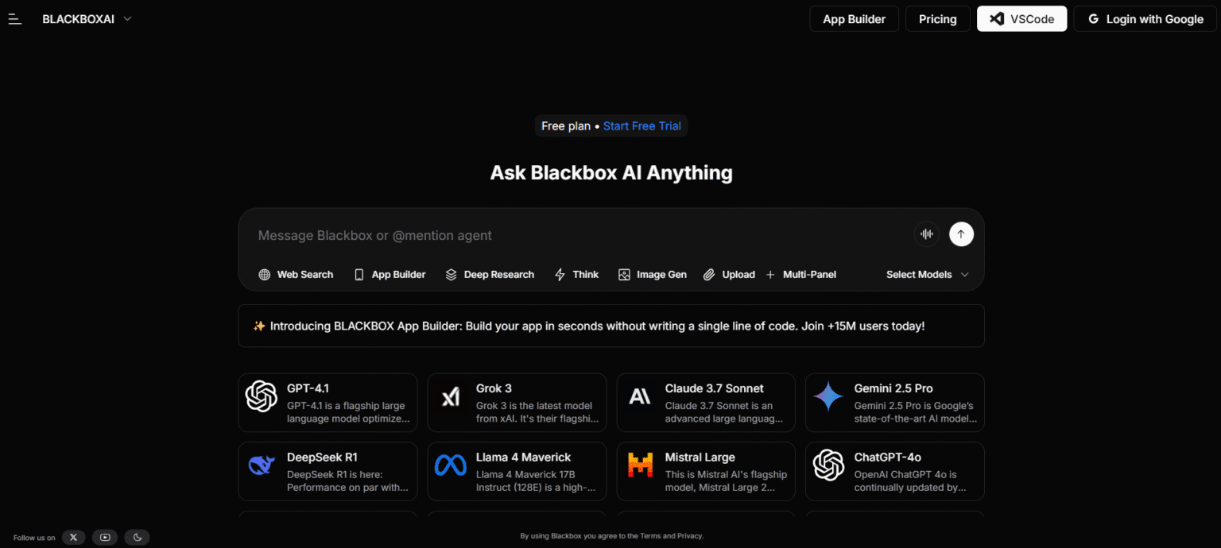Open App Builder from the top bar
Screen dimensions: 1221x548
tap(854, 18)
